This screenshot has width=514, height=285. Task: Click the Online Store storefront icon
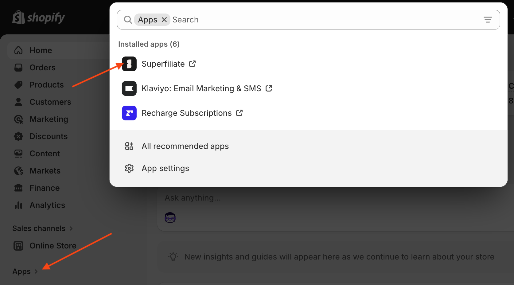point(18,246)
